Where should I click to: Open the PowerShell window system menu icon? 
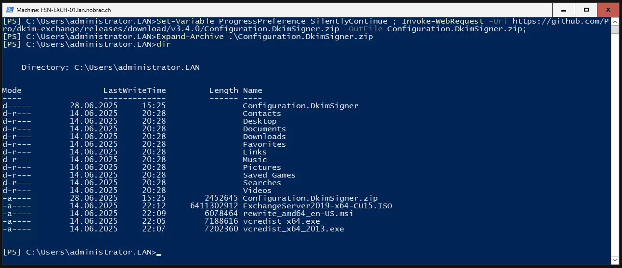(8, 9)
